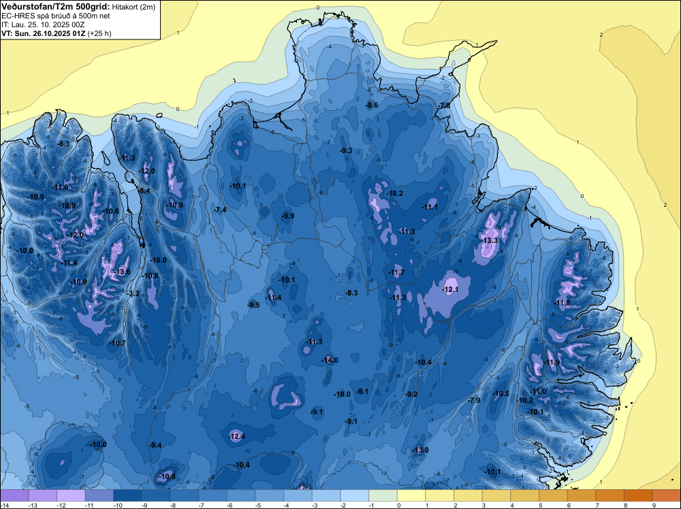Click the -3.3 temperature value
The image size is (681, 509).
tap(133, 294)
